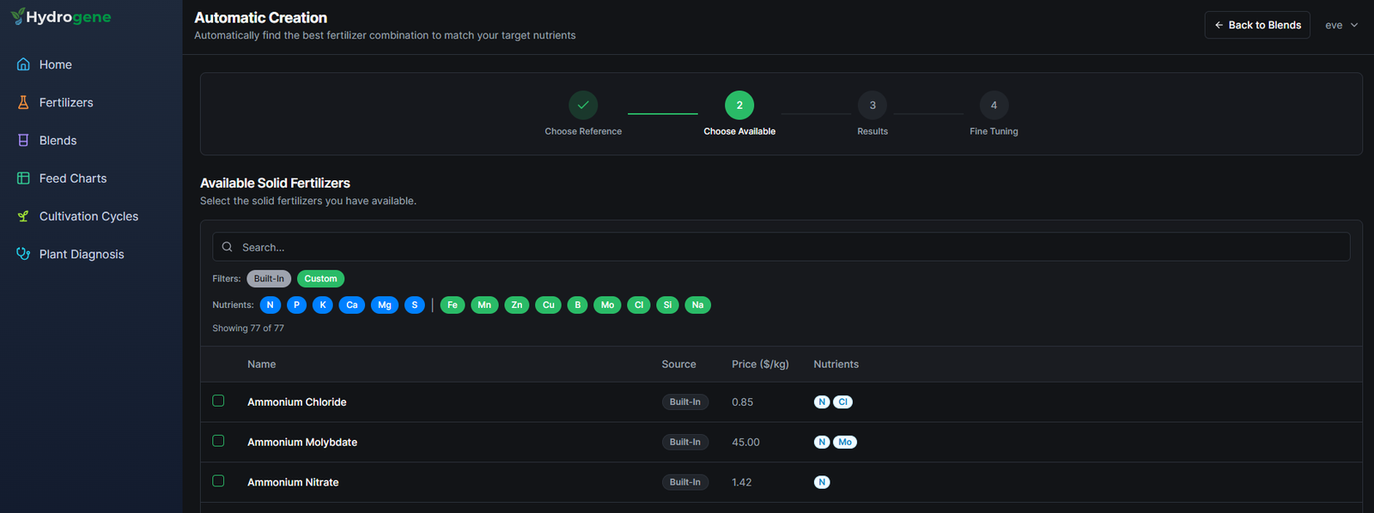Tick the Ammonium Molybdate checkbox

pos(218,441)
